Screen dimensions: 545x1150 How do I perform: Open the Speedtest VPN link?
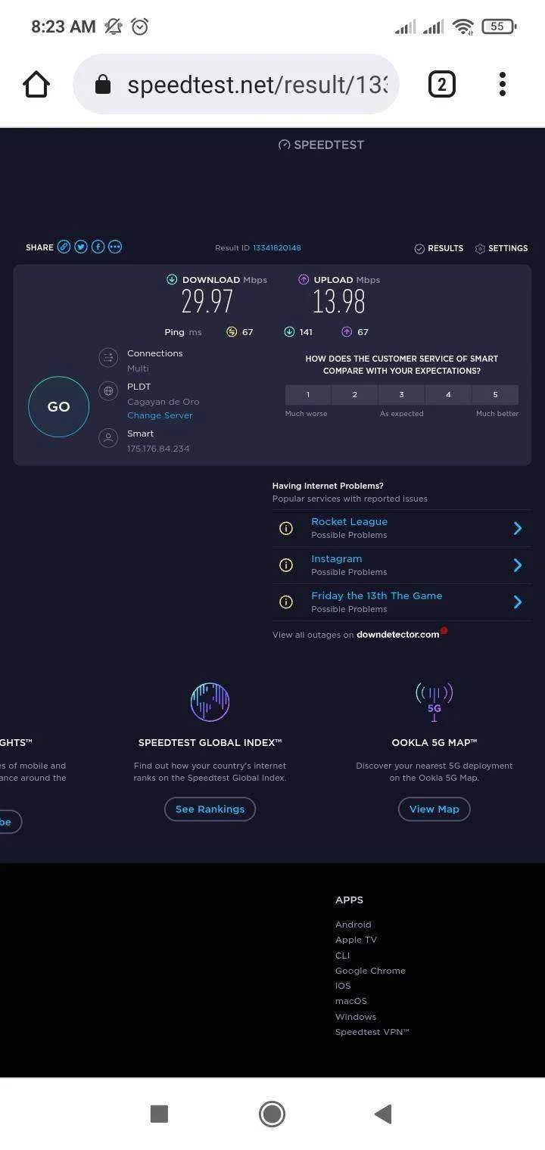372,1032
